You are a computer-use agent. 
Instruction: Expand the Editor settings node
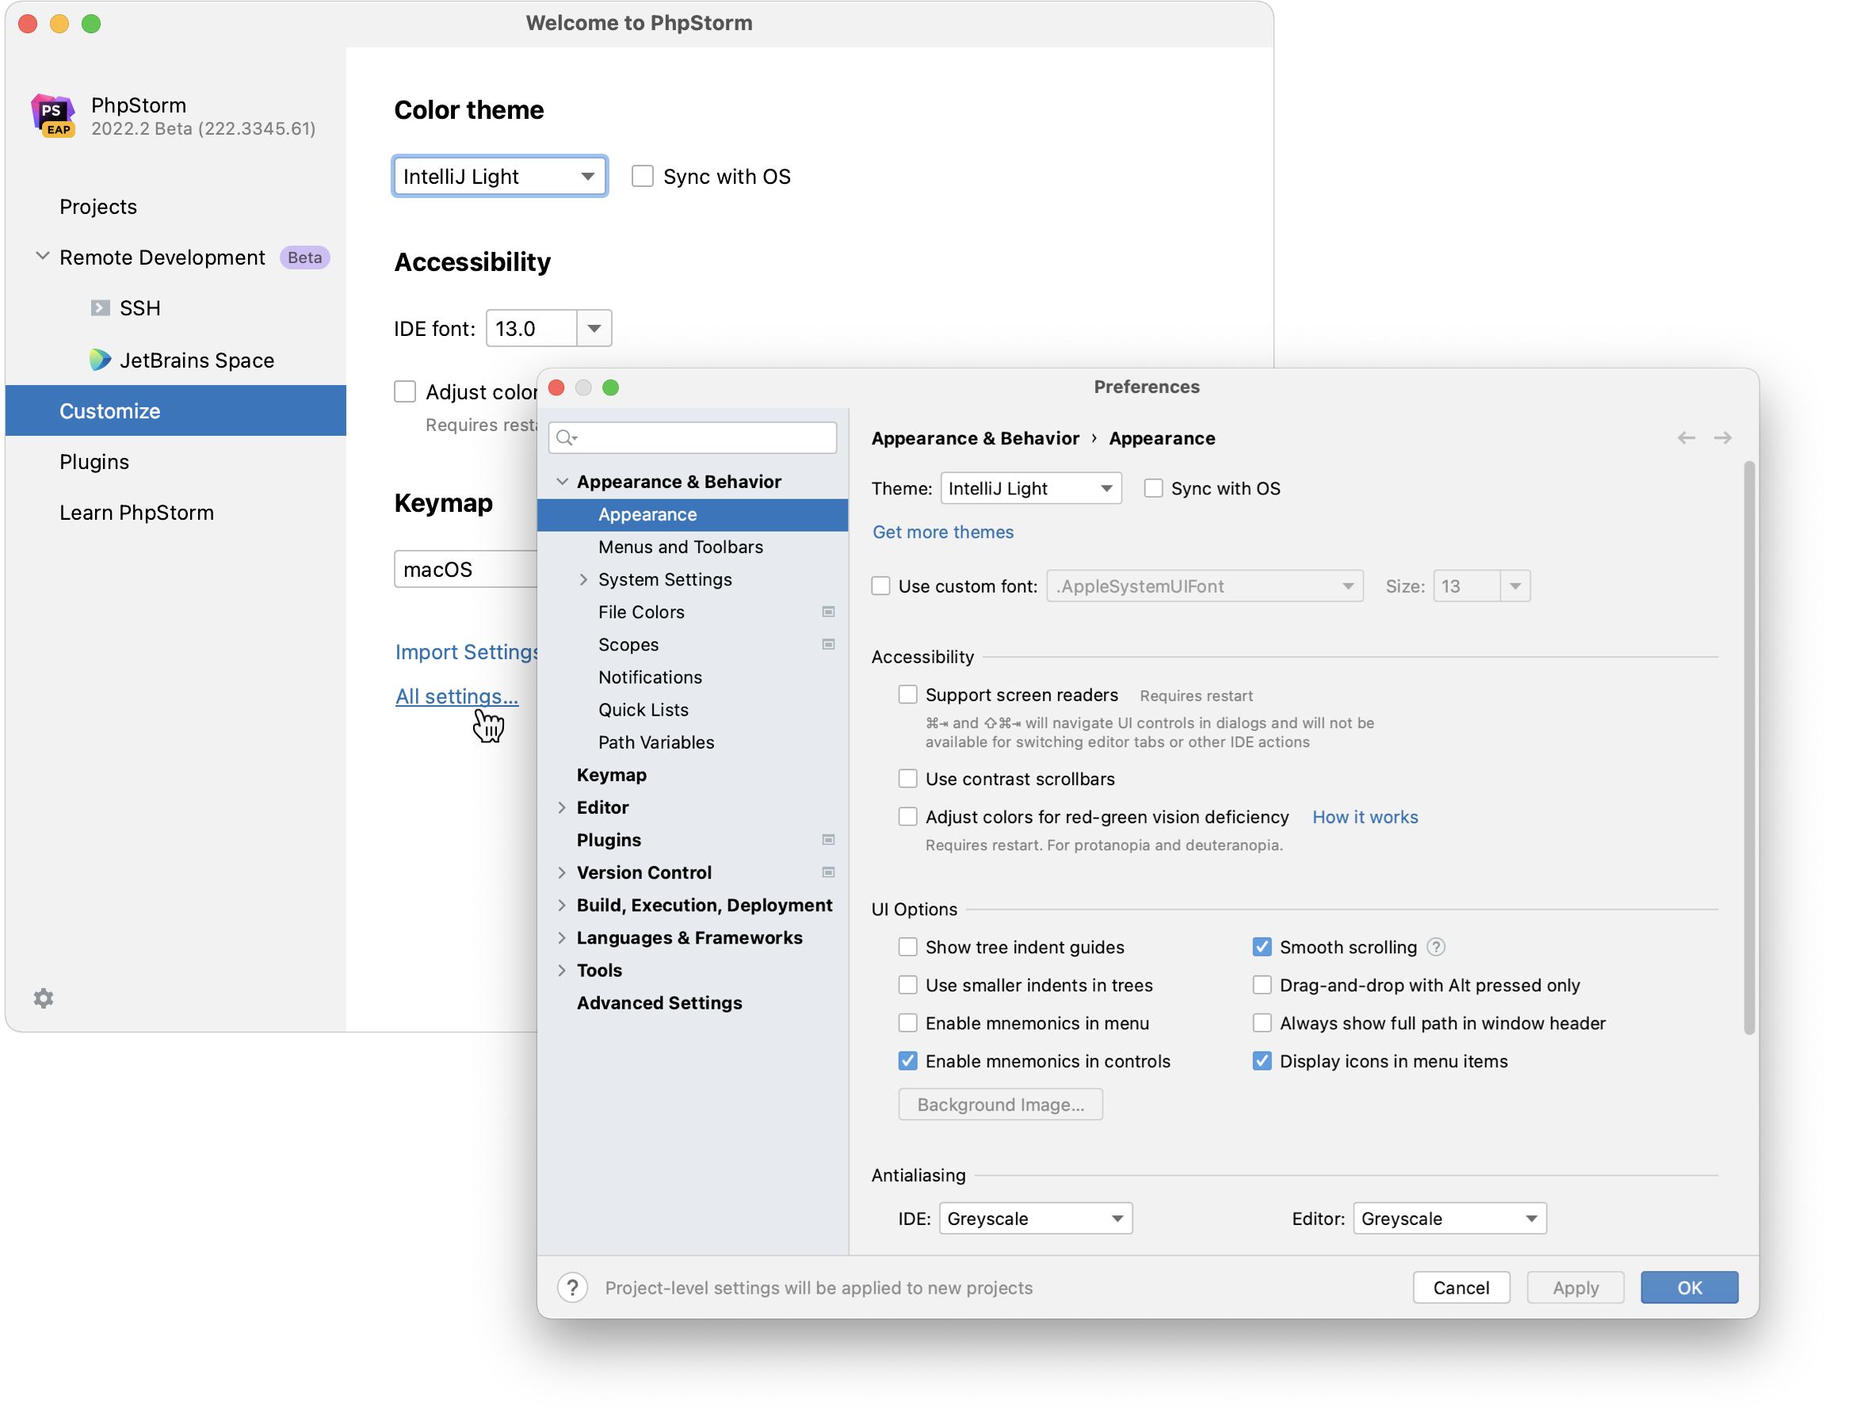point(562,808)
